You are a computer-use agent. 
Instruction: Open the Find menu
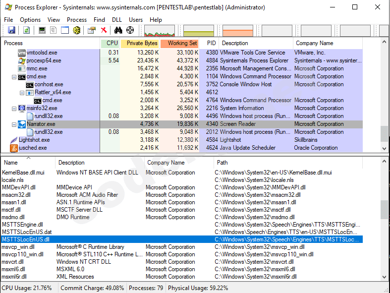click(99, 20)
